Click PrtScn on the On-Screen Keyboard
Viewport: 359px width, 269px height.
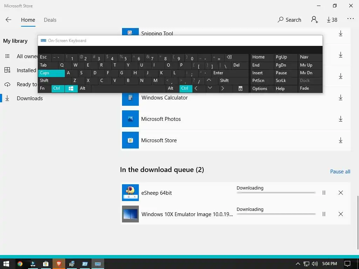point(262,81)
